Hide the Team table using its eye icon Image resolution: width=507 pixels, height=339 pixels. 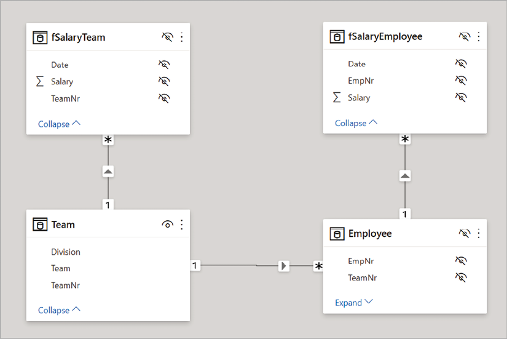[168, 225]
